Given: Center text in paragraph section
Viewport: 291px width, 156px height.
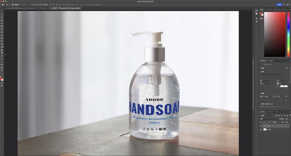Looking at the screenshot, I should [x=264, y=97].
